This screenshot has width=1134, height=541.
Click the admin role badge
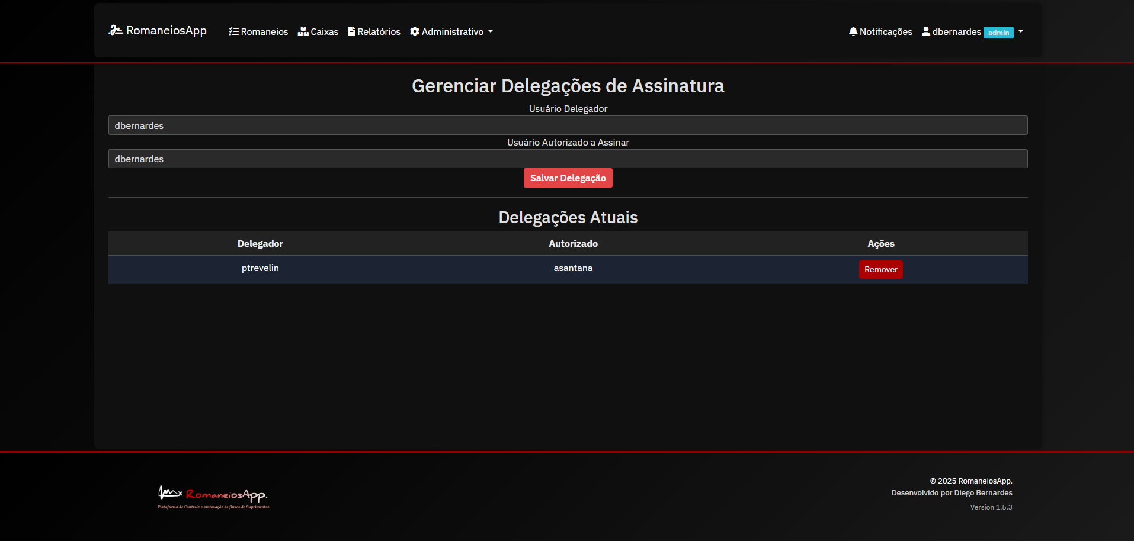click(998, 33)
